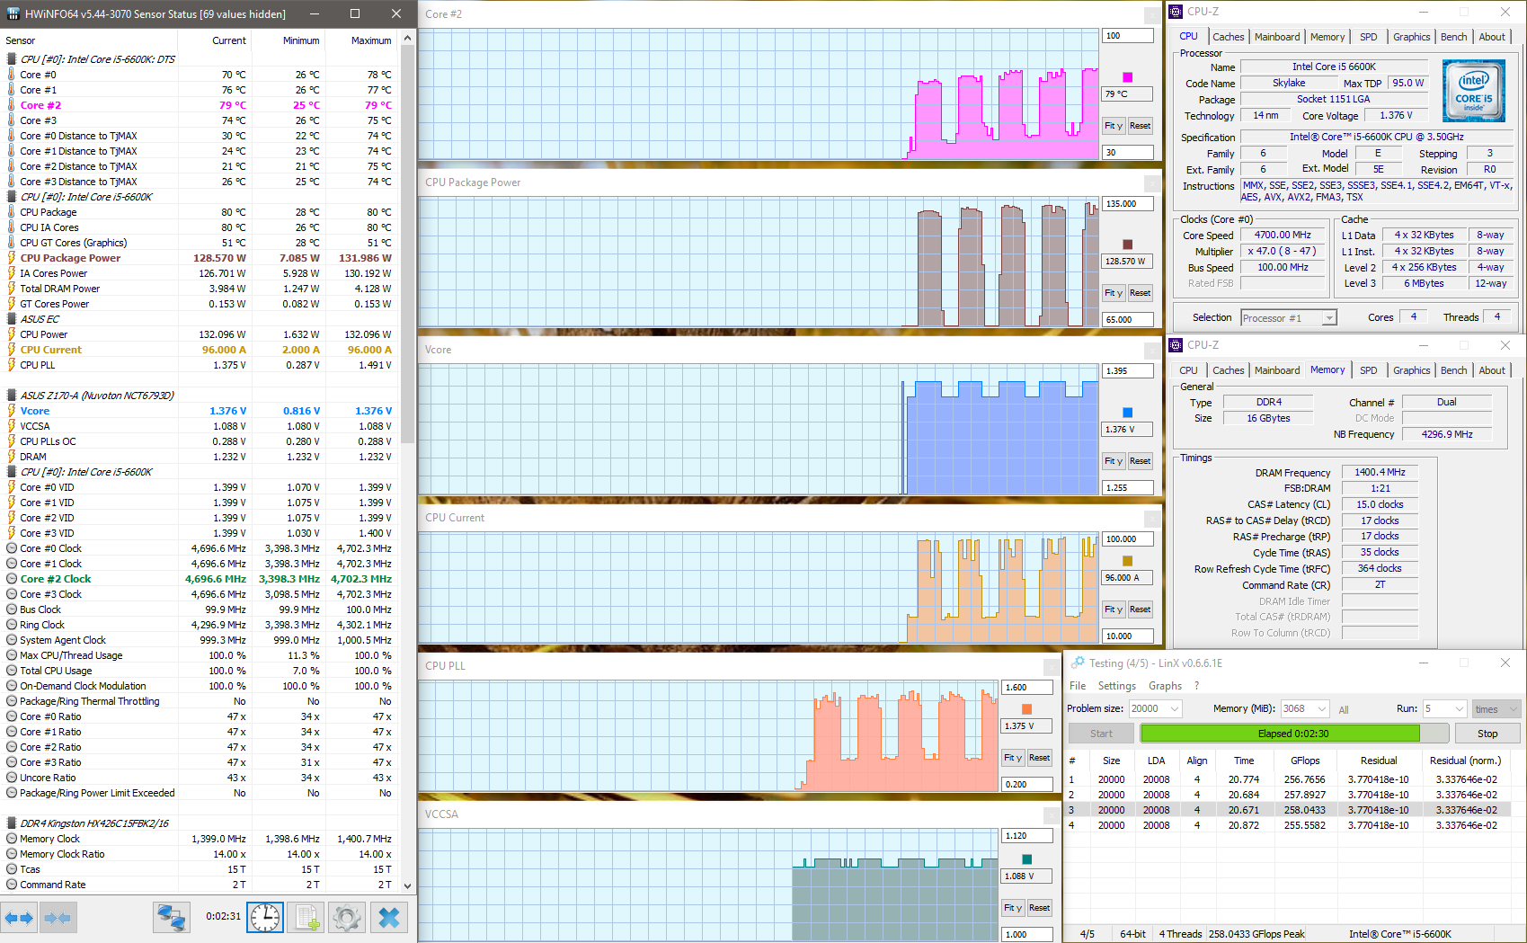Open the times dropdown in LinX

pyautogui.click(x=1496, y=708)
